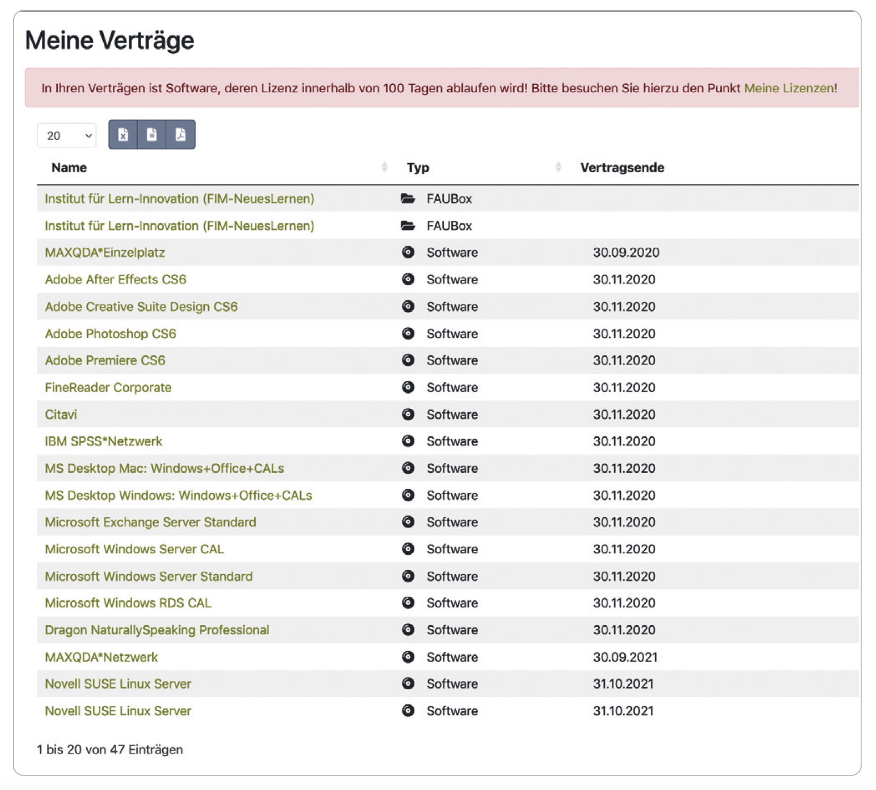Click the disc icon in the Citavi row
876x790 pixels.
[408, 414]
